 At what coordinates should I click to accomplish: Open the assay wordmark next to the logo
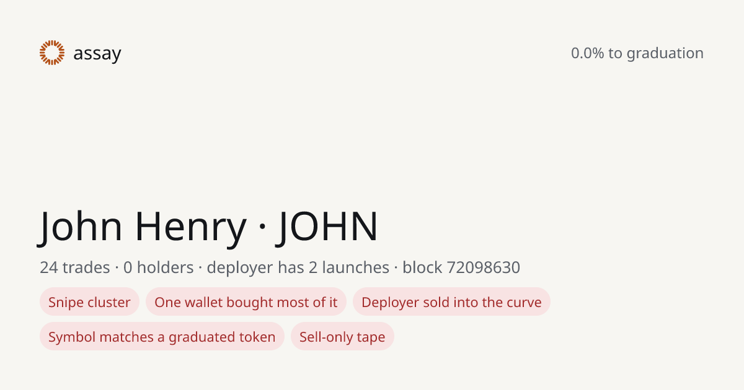click(x=97, y=54)
